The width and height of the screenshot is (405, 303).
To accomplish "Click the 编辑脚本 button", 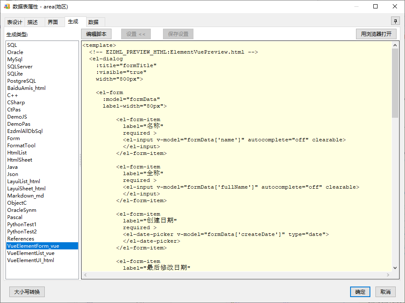I will click(96, 34).
